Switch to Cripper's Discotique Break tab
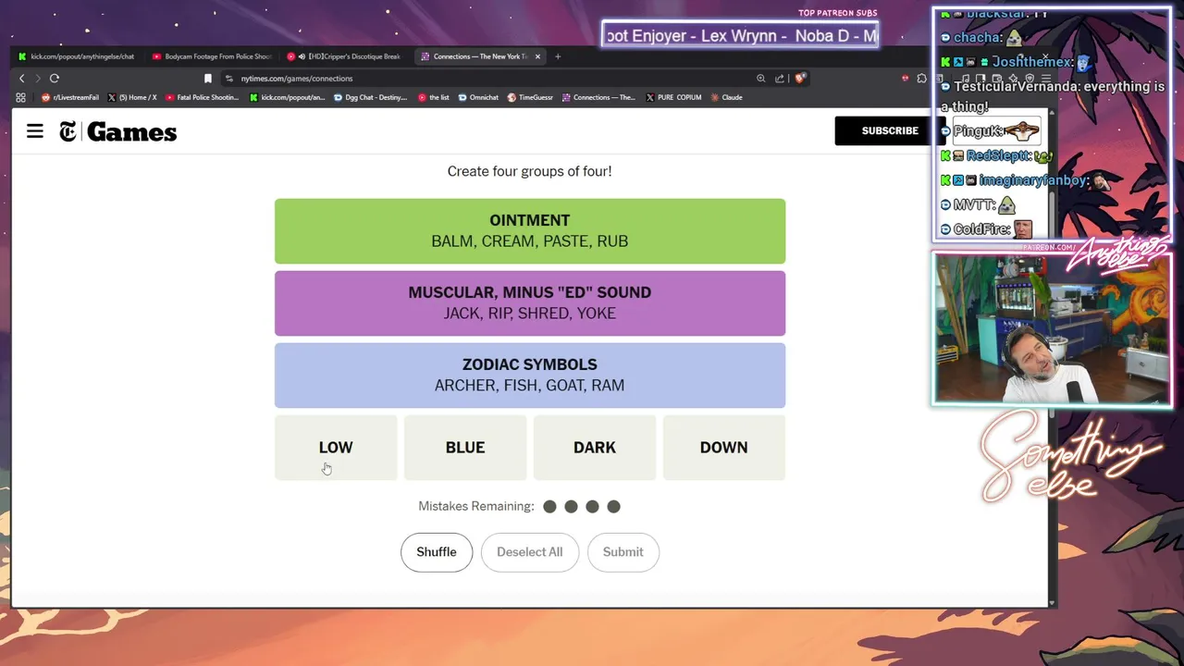 [345, 56]
